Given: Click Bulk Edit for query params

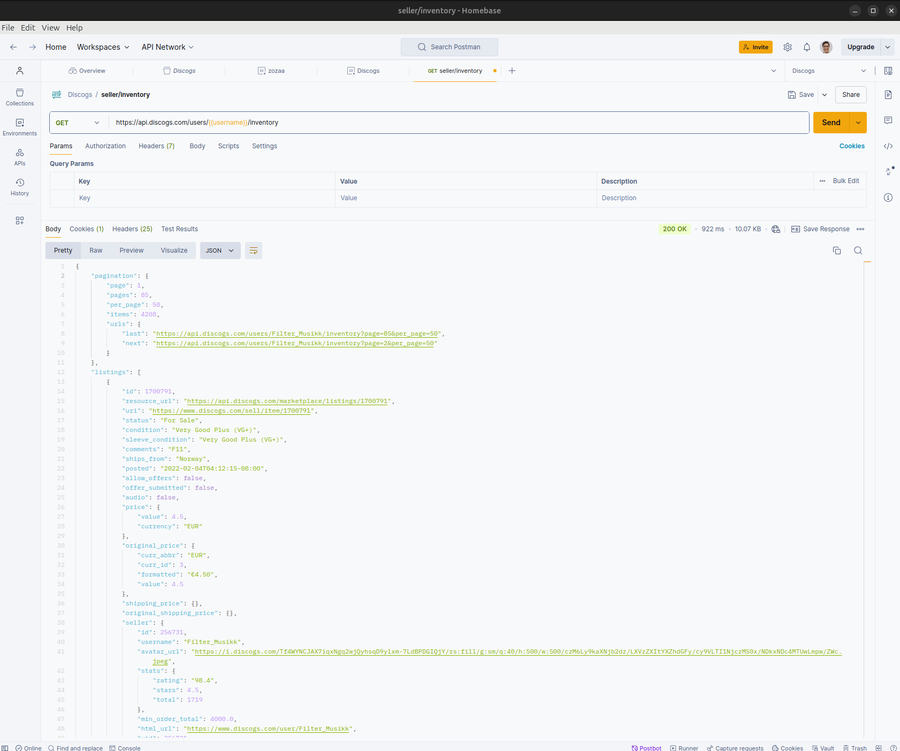Looking at the screenshot, I should click(845, 181).
